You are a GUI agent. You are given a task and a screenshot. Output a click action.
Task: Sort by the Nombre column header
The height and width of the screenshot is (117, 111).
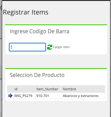[69, 89]
